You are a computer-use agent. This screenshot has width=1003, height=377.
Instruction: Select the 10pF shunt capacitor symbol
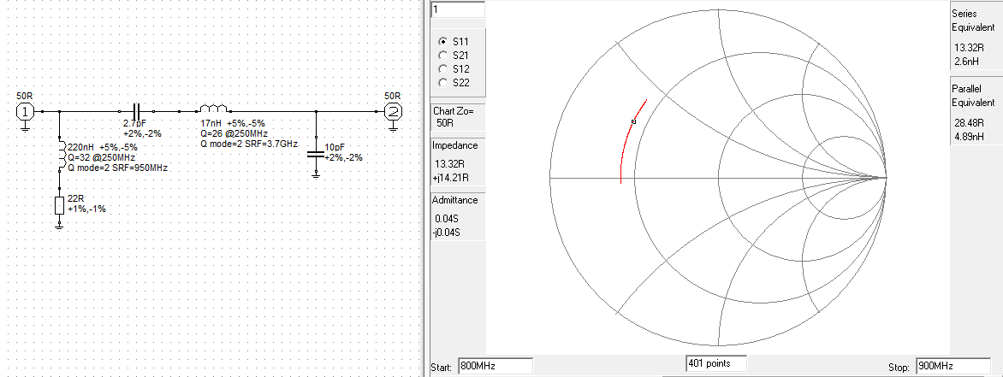tap(316, 154)
